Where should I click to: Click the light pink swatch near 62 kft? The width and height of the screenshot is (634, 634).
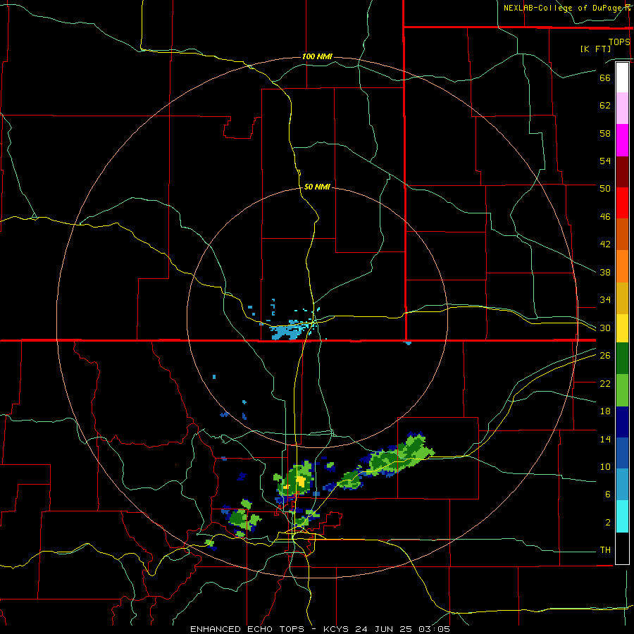pos(622,108)
